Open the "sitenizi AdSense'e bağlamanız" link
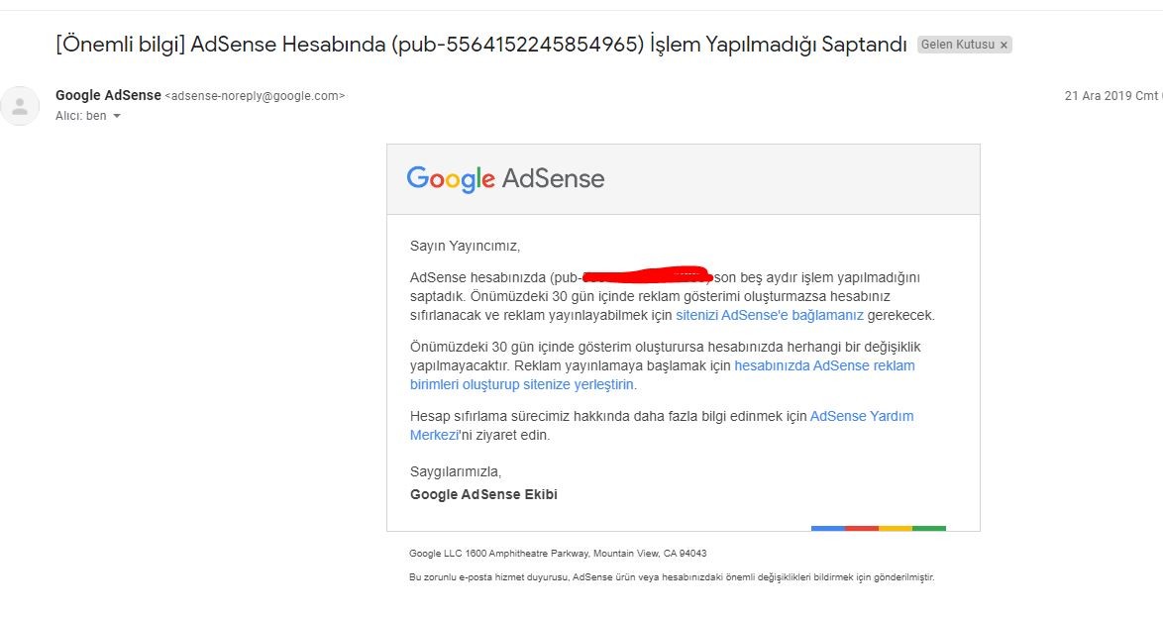This screenshot has width=1163, height=618. pos(769,315)
